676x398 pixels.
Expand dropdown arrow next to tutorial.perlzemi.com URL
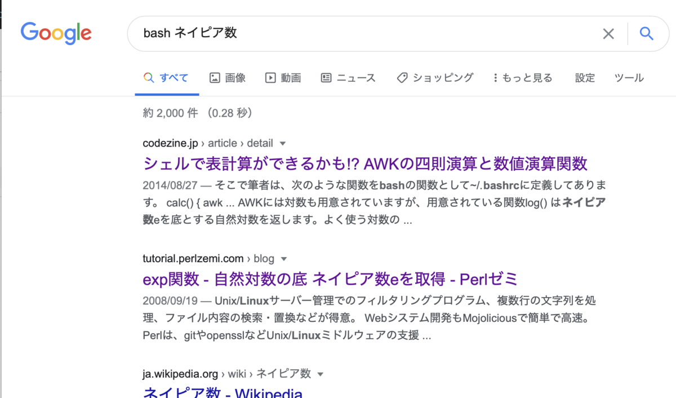pyautogui.click(x=284, y=259)
